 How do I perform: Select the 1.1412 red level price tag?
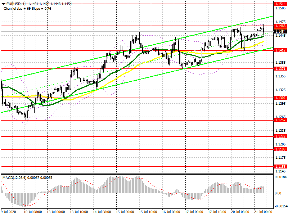click(x=280, y=50)
